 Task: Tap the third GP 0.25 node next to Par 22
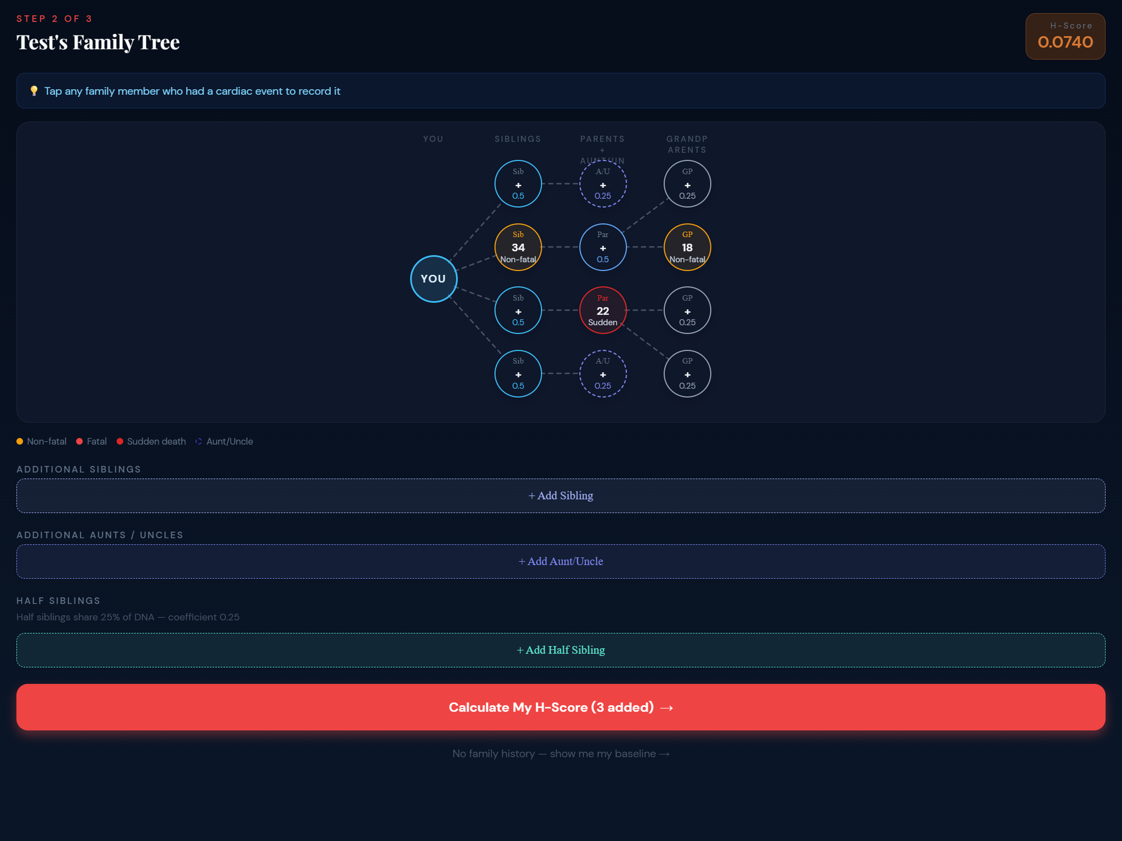(687, 310)
